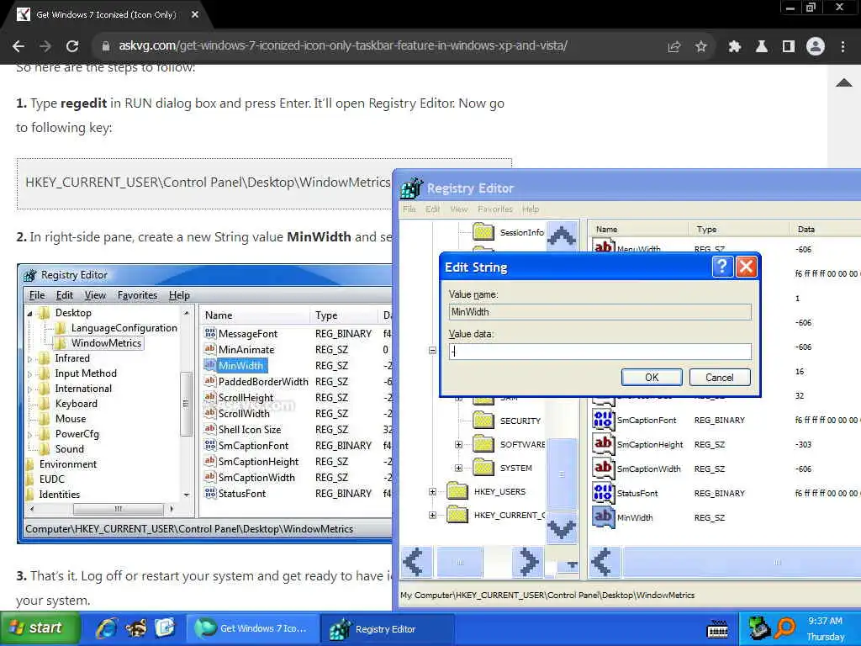Click the Edit String help question button
The width and height of the screenshot is (861, 646).
(x=722, y=267)
